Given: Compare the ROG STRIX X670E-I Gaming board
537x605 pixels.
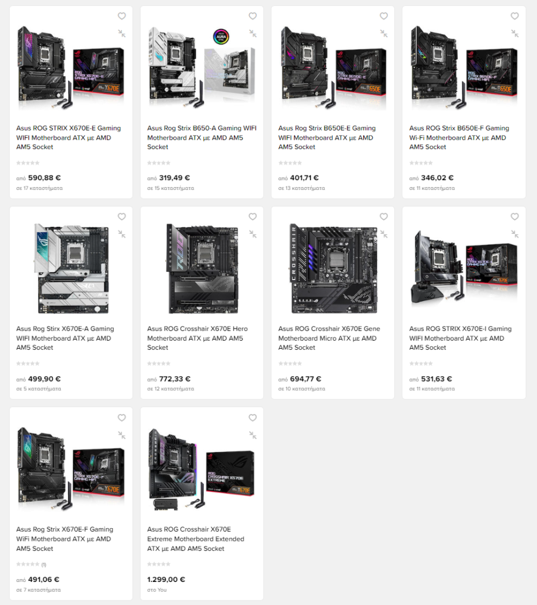Looking at the screenshot, I should [x=514, y=234].
